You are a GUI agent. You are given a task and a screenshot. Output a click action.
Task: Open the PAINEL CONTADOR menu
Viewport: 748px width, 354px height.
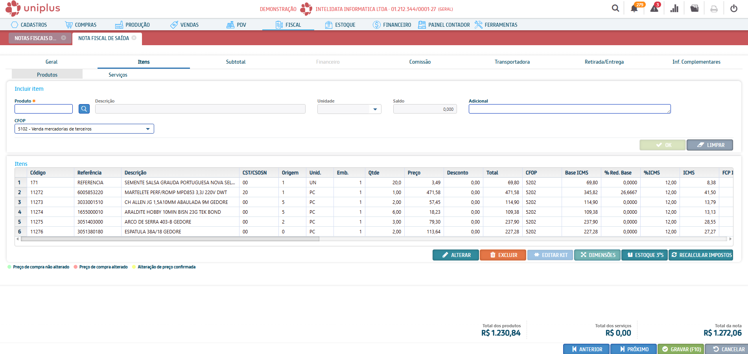point(444,25)
